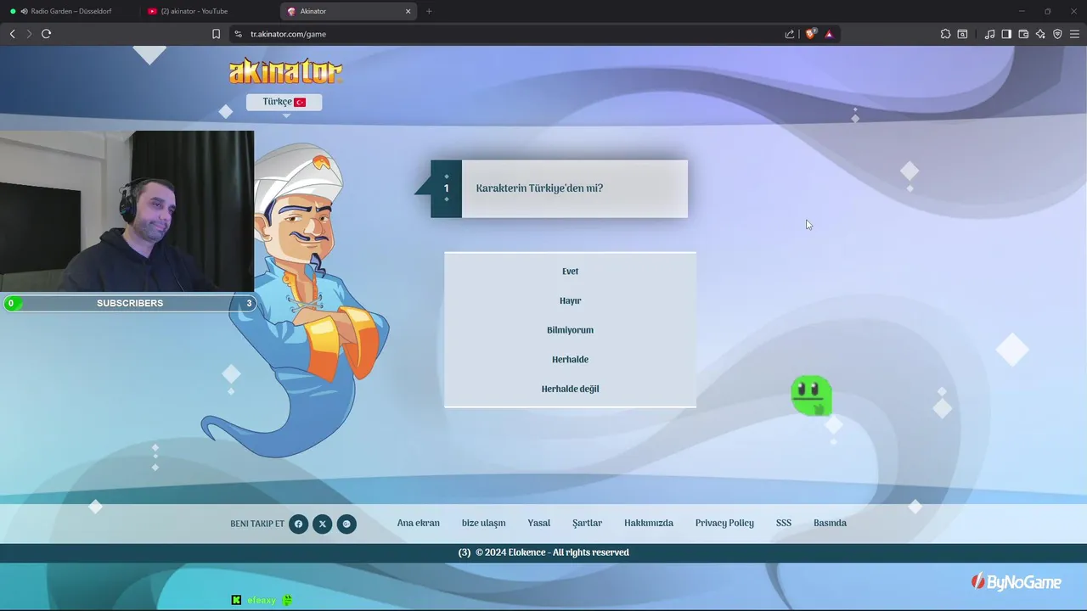Image resolution: width=1087 pixels, height=611 pixels.
Task: Click the tab search window icon
Action: pyautogui.click(x=962, y=34)
